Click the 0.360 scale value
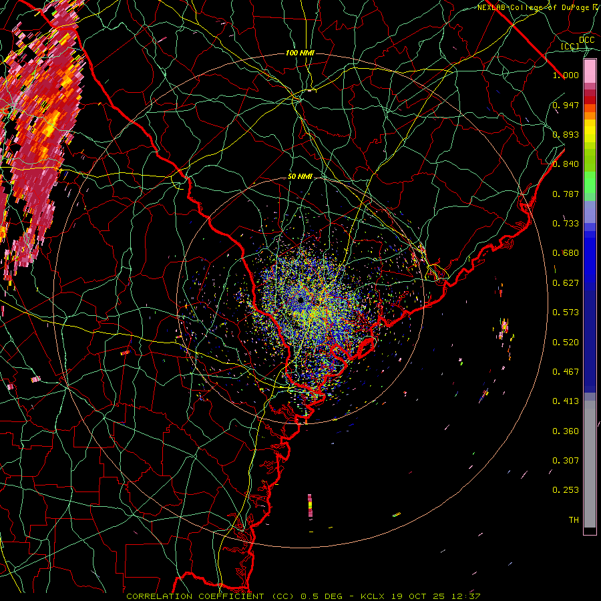The height and width of the screenshot is (601, 601). [566, 431]
